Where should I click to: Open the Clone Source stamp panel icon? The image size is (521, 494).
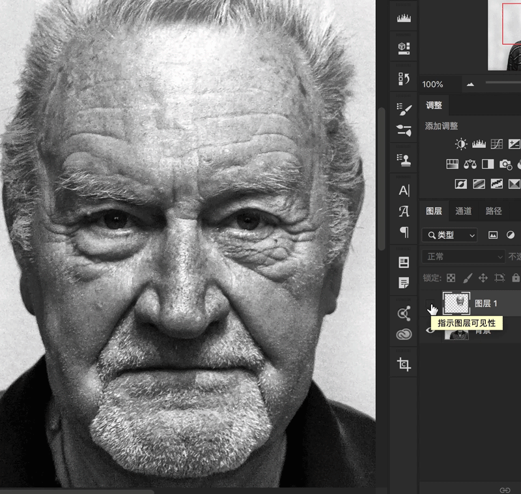pos(404,160)
